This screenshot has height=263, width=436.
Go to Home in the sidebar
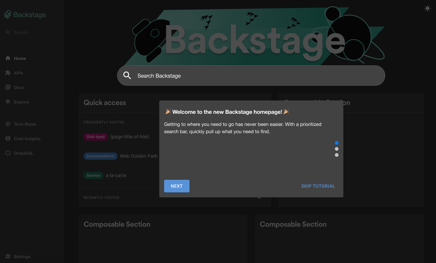click(20, 58)
